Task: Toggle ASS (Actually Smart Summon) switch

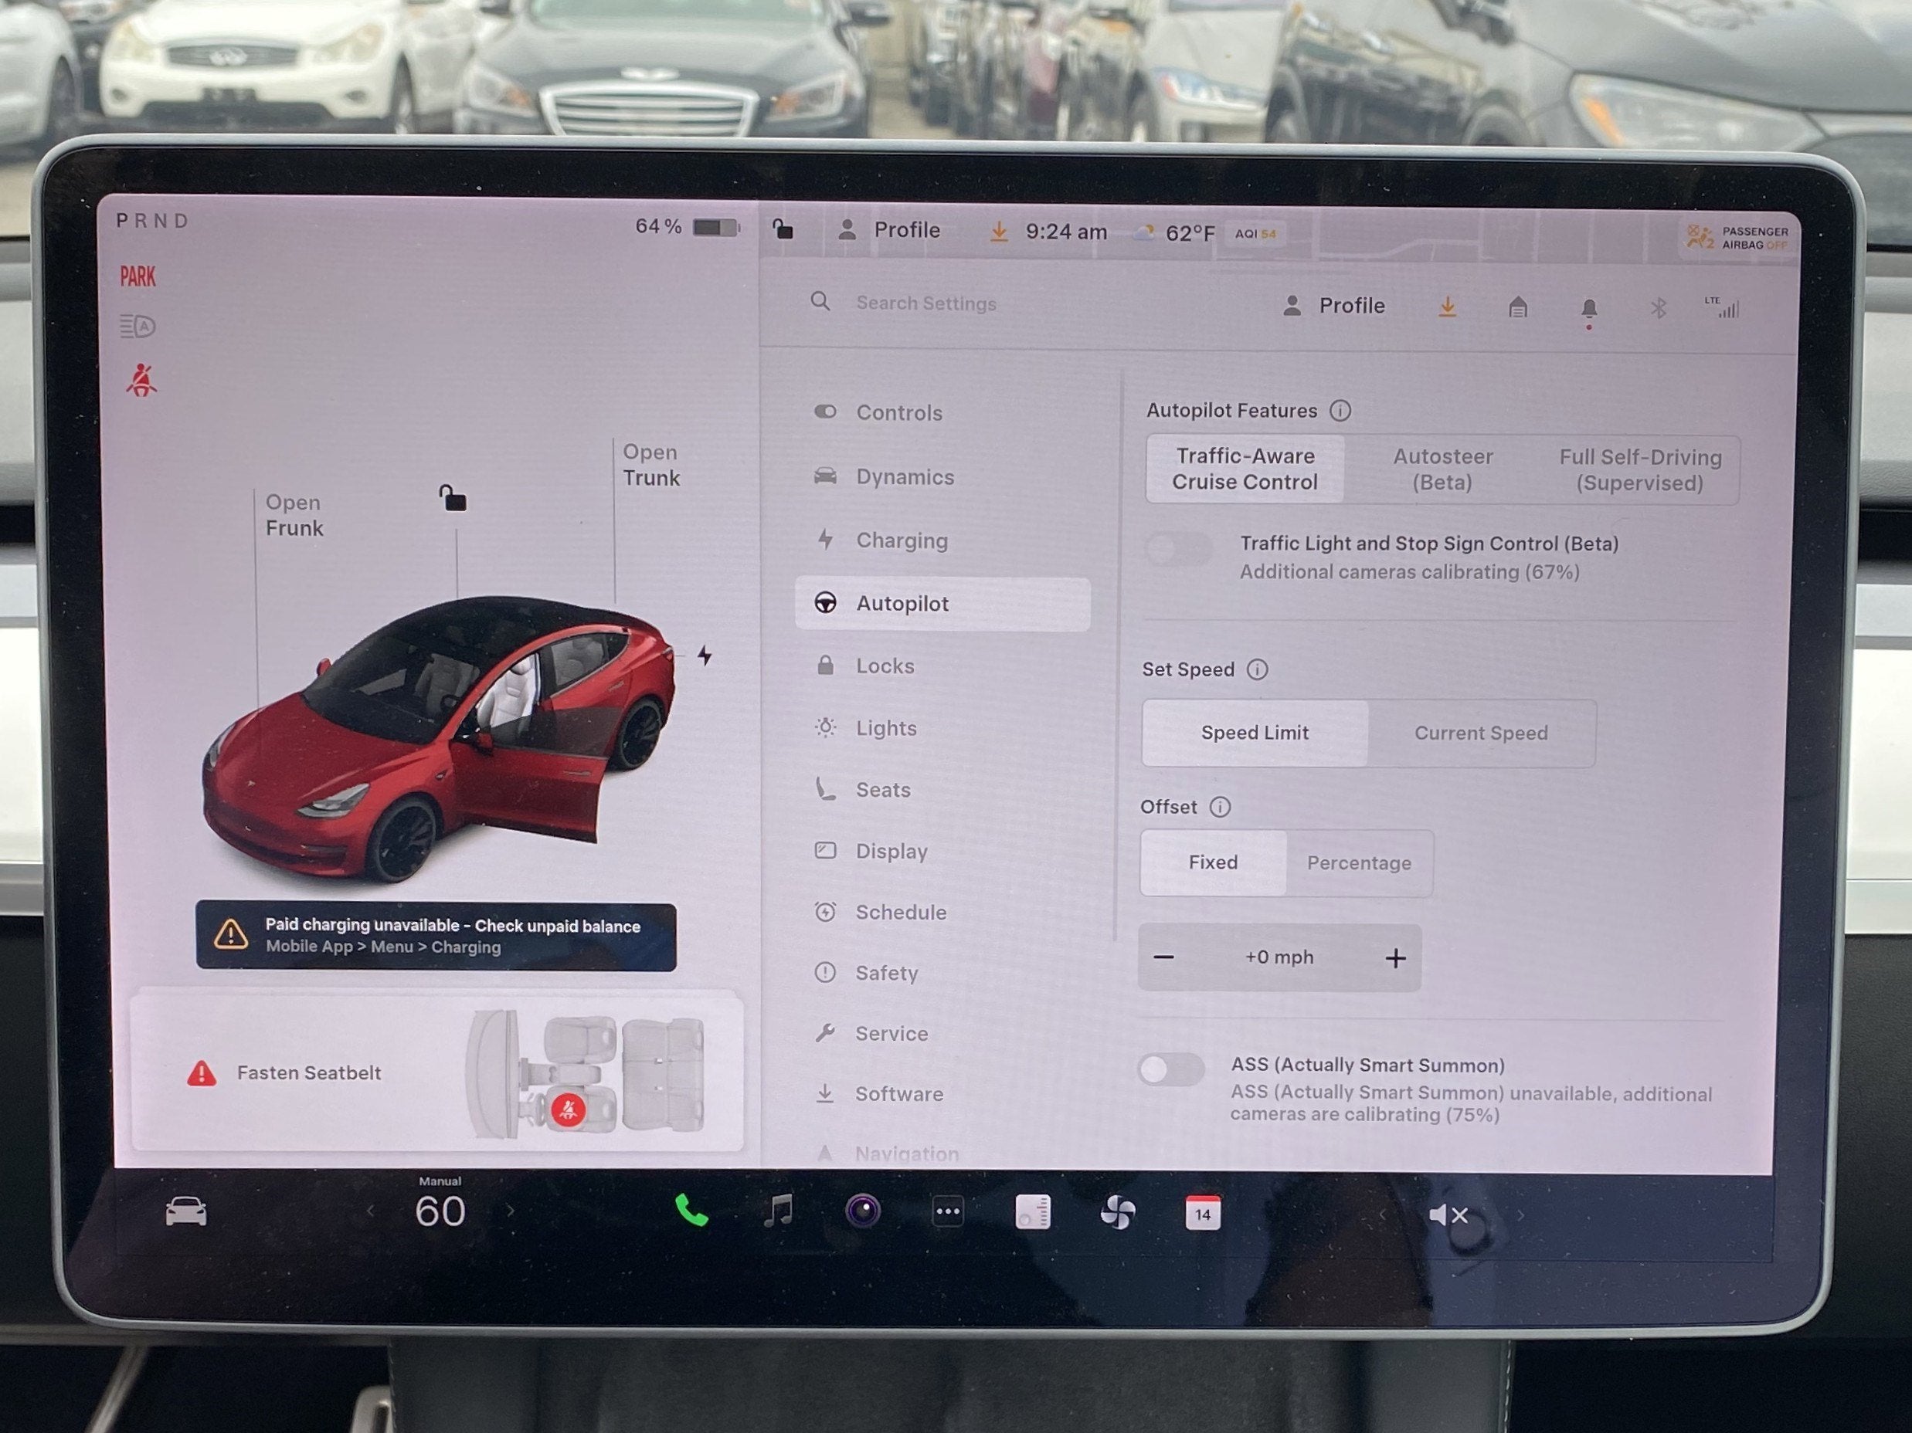Action: pyautogui.click(x=1171, y=1069)
